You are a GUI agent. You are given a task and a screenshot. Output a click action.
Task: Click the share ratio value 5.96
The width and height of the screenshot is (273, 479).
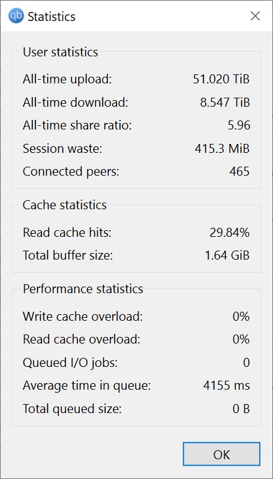pos(239,125)
